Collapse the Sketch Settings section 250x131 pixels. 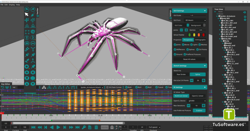(x=205, y=66)
